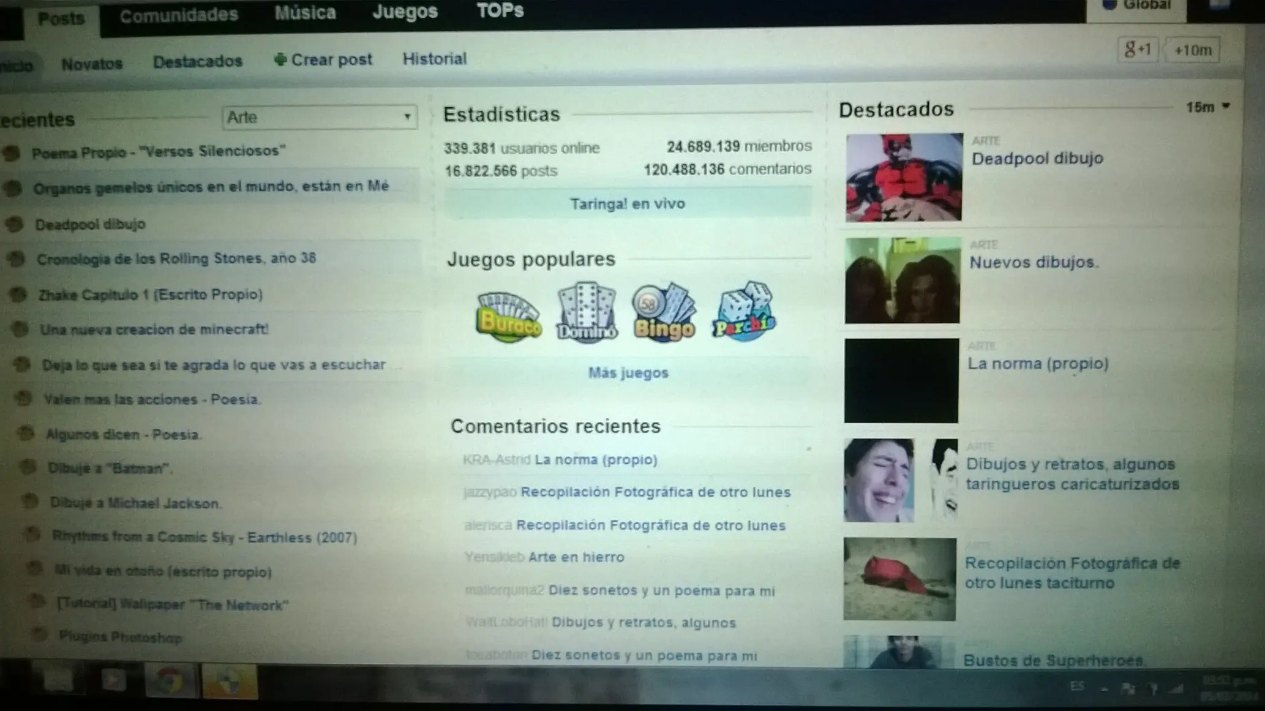Switch to the Posts tab
This screenshot has height=711, width=1265.
pos(61,19)
